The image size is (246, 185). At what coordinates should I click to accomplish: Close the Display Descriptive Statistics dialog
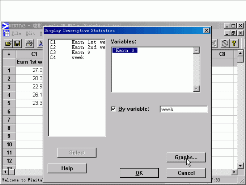coord(206,30)
